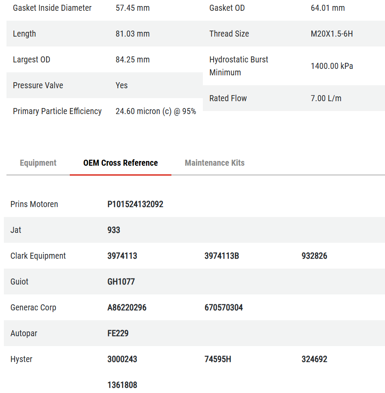Click Clark Equipment part 3974113
Image resolution: width=385 pixels, height=393 pixels.
pos(122,256)
